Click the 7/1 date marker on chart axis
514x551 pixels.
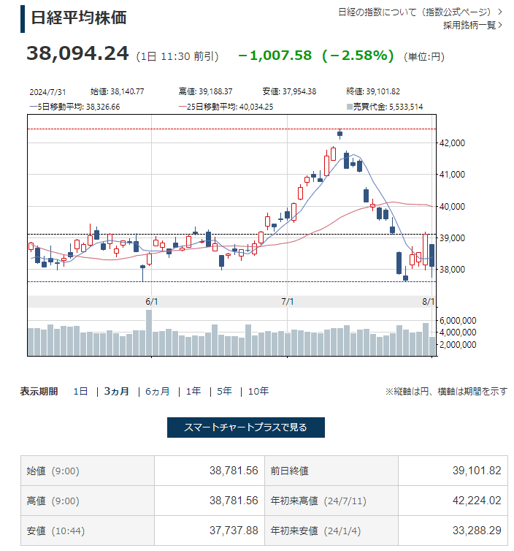[x=288, y=302]
